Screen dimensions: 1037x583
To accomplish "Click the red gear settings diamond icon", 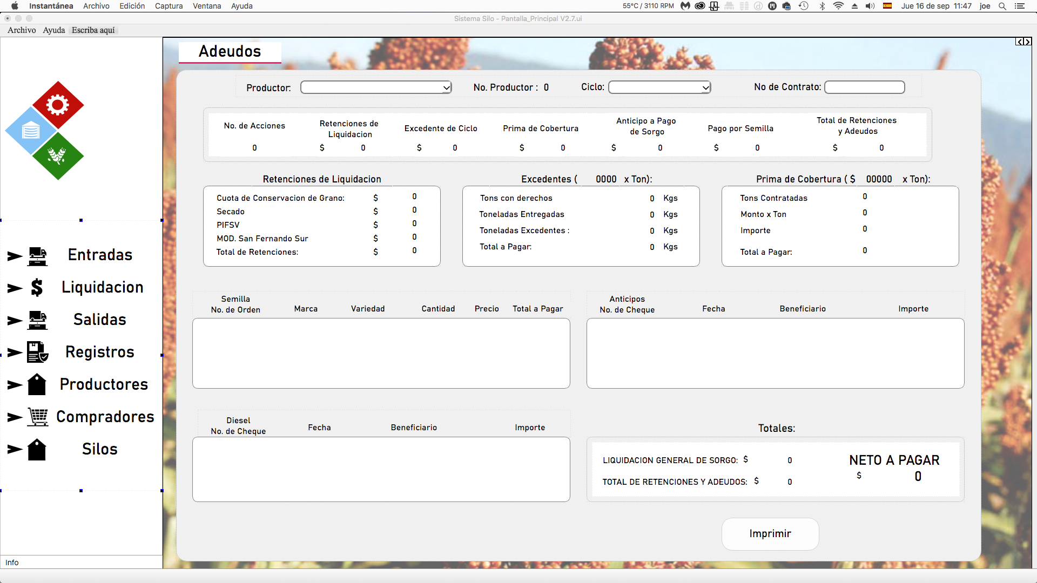I will pyautogui.click(x=58, y=105).
